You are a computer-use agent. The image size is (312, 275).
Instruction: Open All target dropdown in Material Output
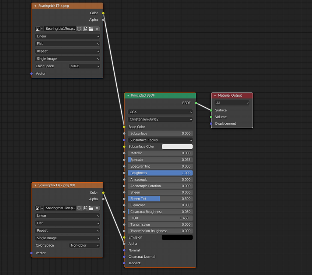point(232,103)
